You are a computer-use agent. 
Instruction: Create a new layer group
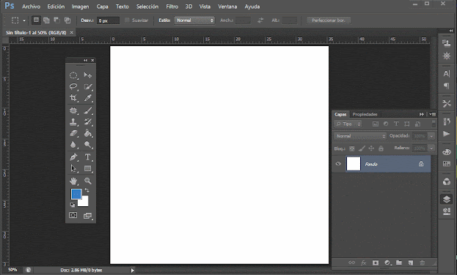(x=399, y=263)
